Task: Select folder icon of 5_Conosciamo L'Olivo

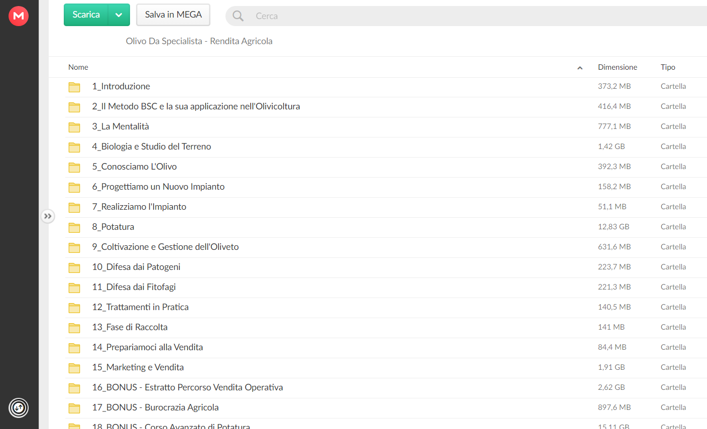Action: click(x=74, y=167)
